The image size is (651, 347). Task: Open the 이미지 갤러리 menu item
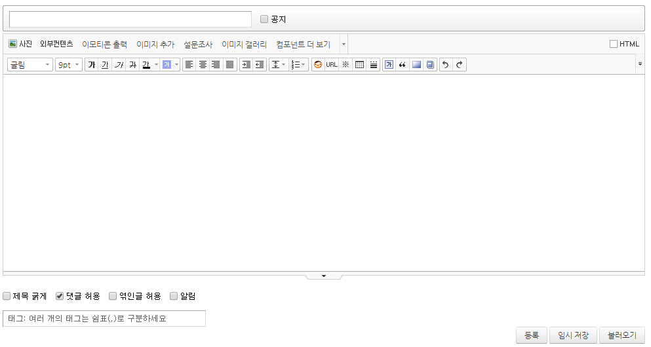(244, 45)
